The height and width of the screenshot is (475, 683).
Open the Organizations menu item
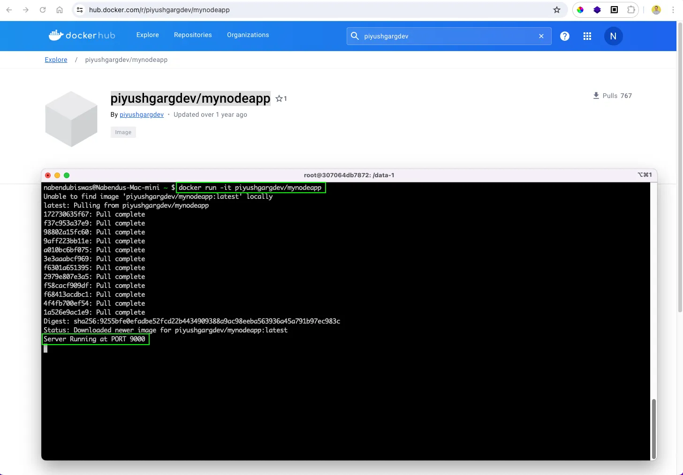coord(248,35)
